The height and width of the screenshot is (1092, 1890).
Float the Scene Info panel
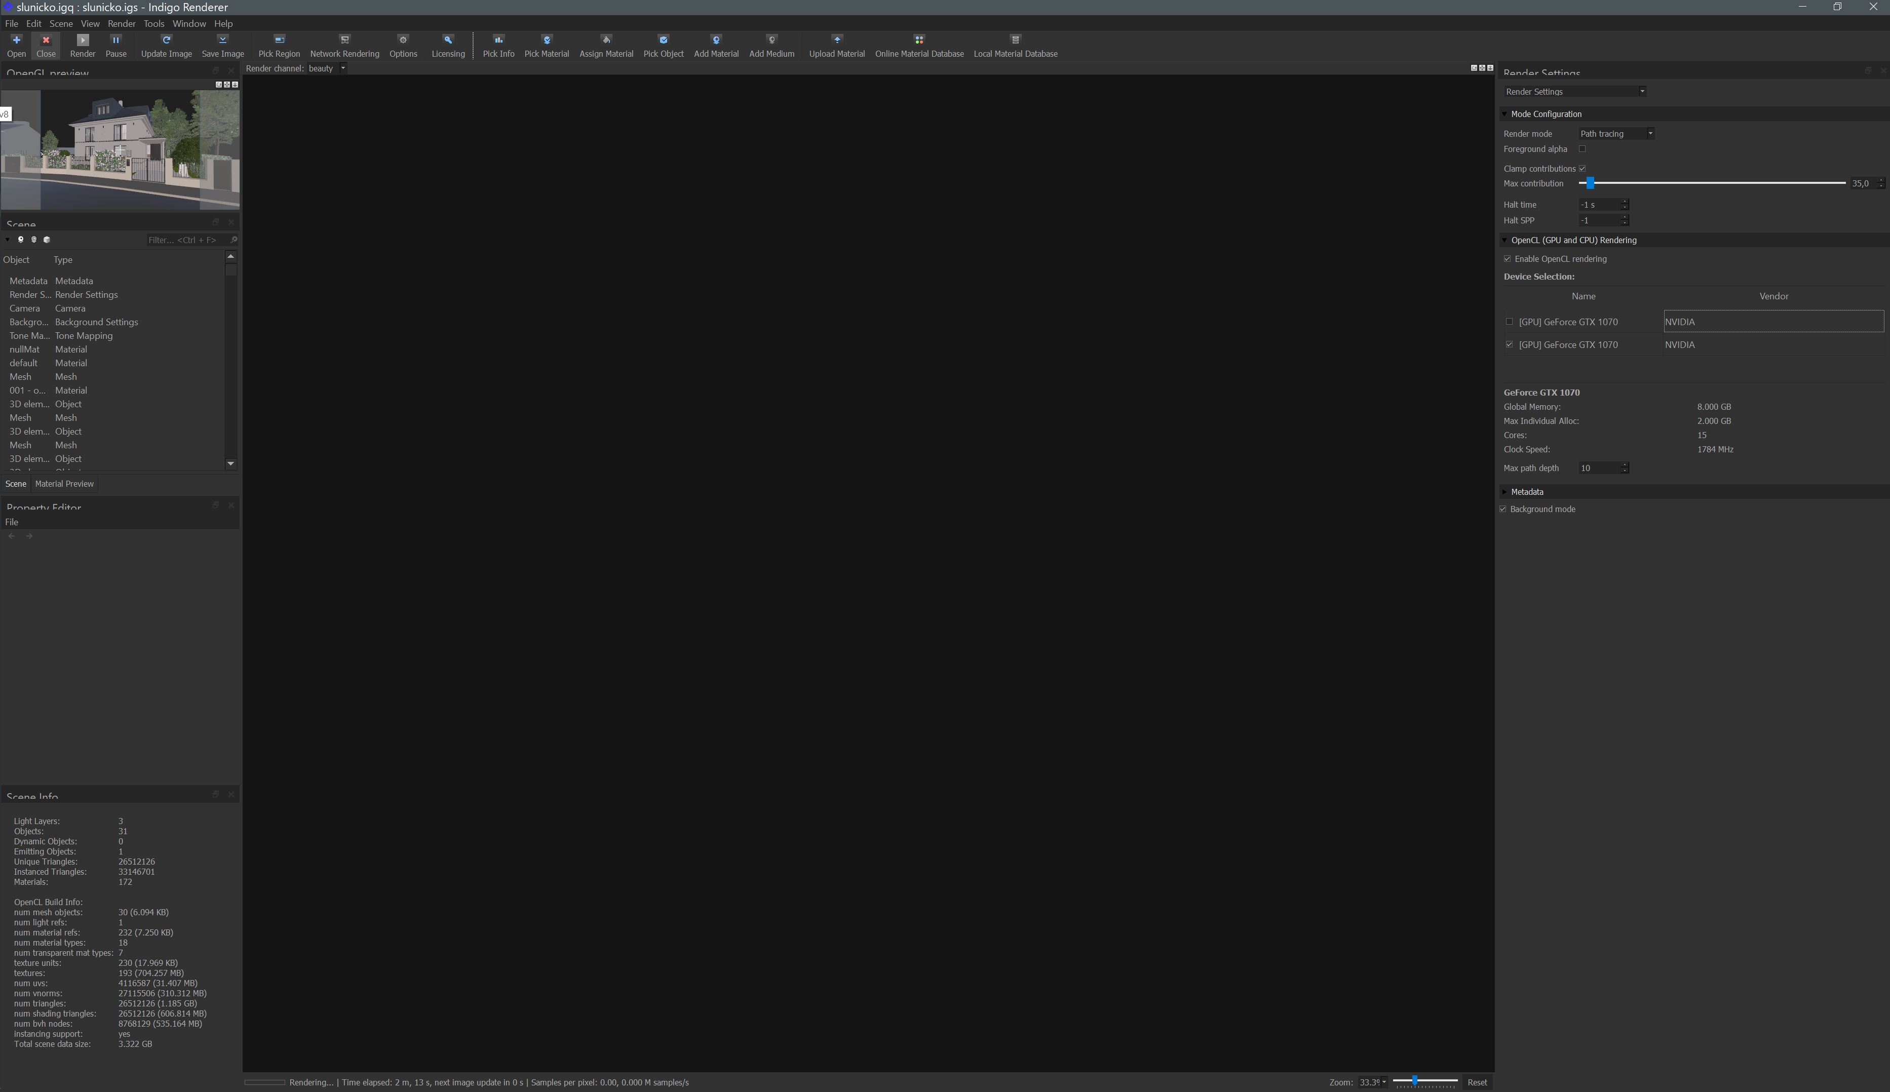tap(215, 794)
